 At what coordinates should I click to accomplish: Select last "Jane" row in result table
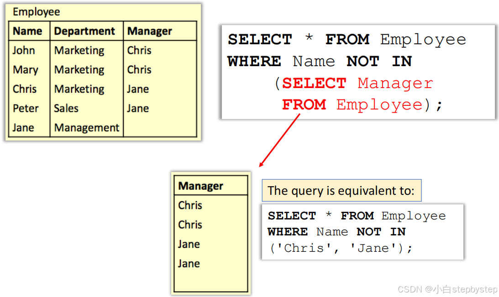(x=189, y=264)
